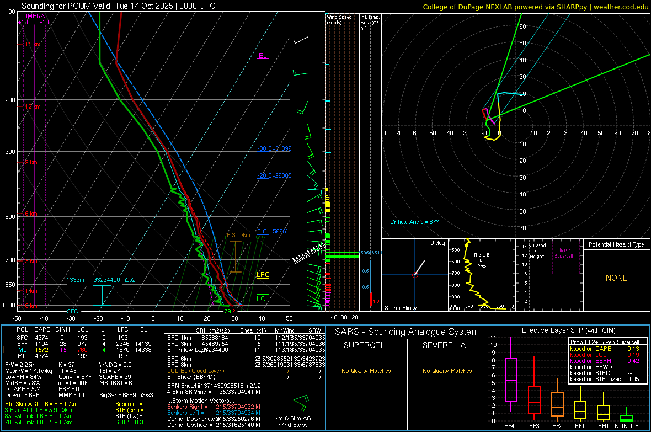The width and height of the screenshot is (651, 432).
Task: Click the '93234400 m2s2' helicity label
Action: 114,280
